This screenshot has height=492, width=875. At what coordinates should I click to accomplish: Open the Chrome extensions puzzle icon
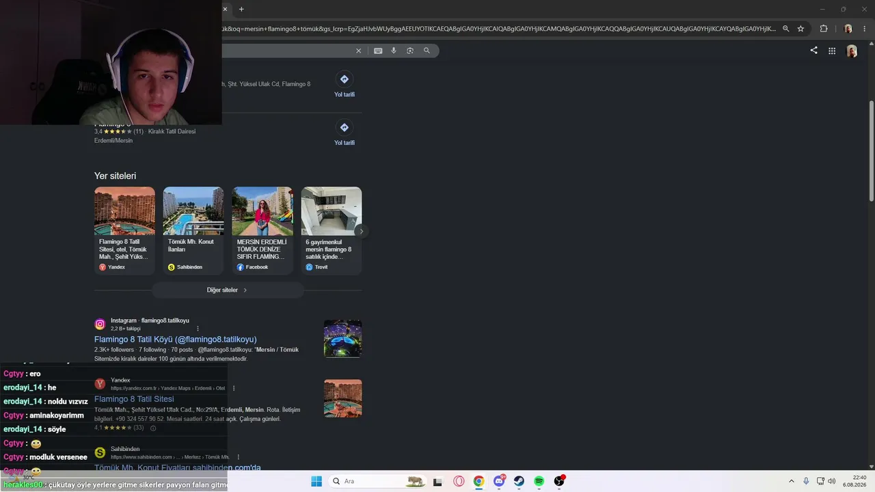click(824, 29)
